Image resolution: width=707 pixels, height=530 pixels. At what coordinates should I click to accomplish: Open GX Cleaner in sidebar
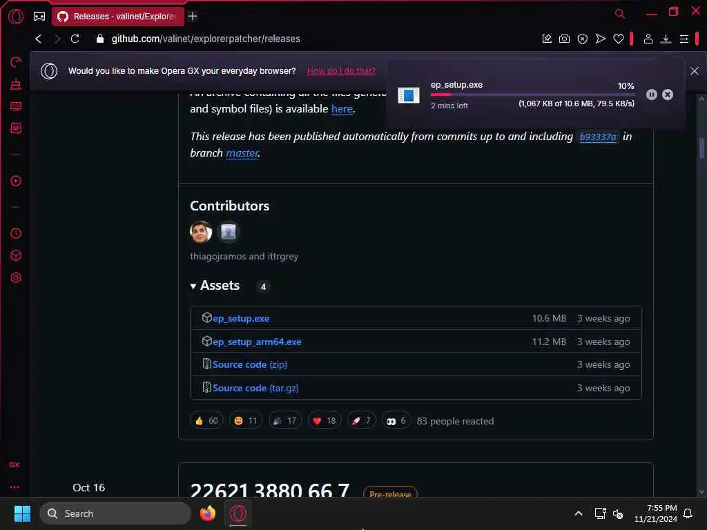click(x=16, y=84)
